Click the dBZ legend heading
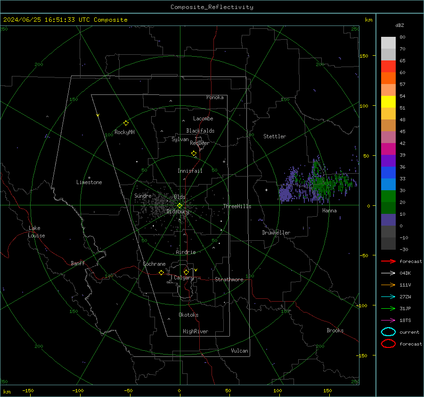Screen dimensions: 424x397 (400, 25)
